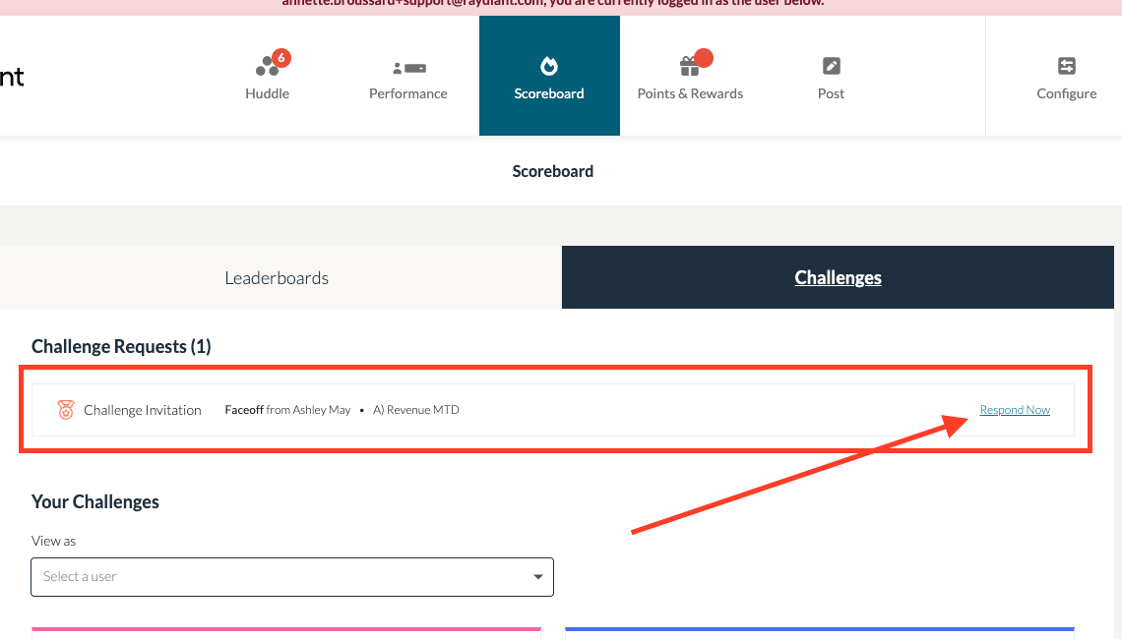Click the Challenge Invitation text
Viewport: 1122px width, 639px height.
[143, 410]
